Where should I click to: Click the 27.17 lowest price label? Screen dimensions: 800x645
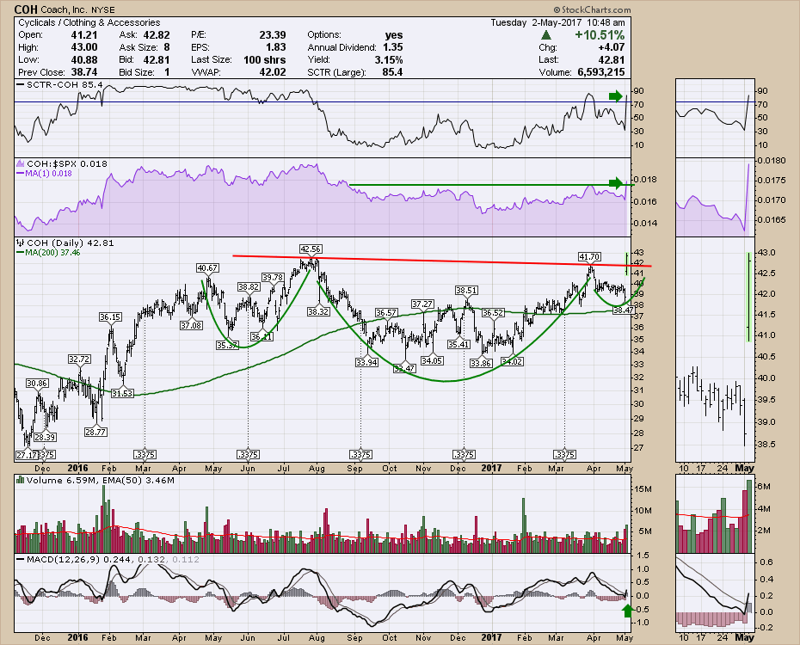pos(26,455)
